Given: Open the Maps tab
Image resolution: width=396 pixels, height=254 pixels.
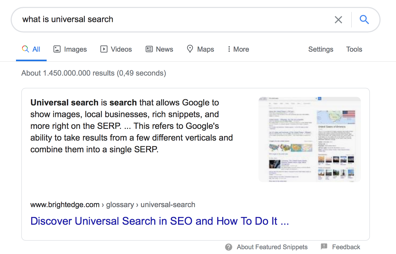Looking at the screenshot, I should (x=200, y=49).
